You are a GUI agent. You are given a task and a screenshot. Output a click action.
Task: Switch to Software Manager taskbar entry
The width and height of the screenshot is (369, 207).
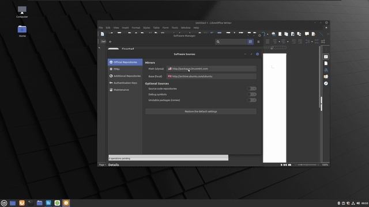coord(57,203)
